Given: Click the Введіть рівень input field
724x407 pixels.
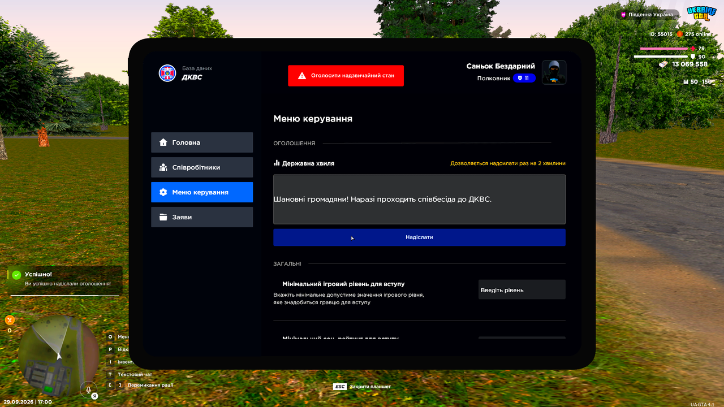Looking at the screenshot, I should [522, 289].
